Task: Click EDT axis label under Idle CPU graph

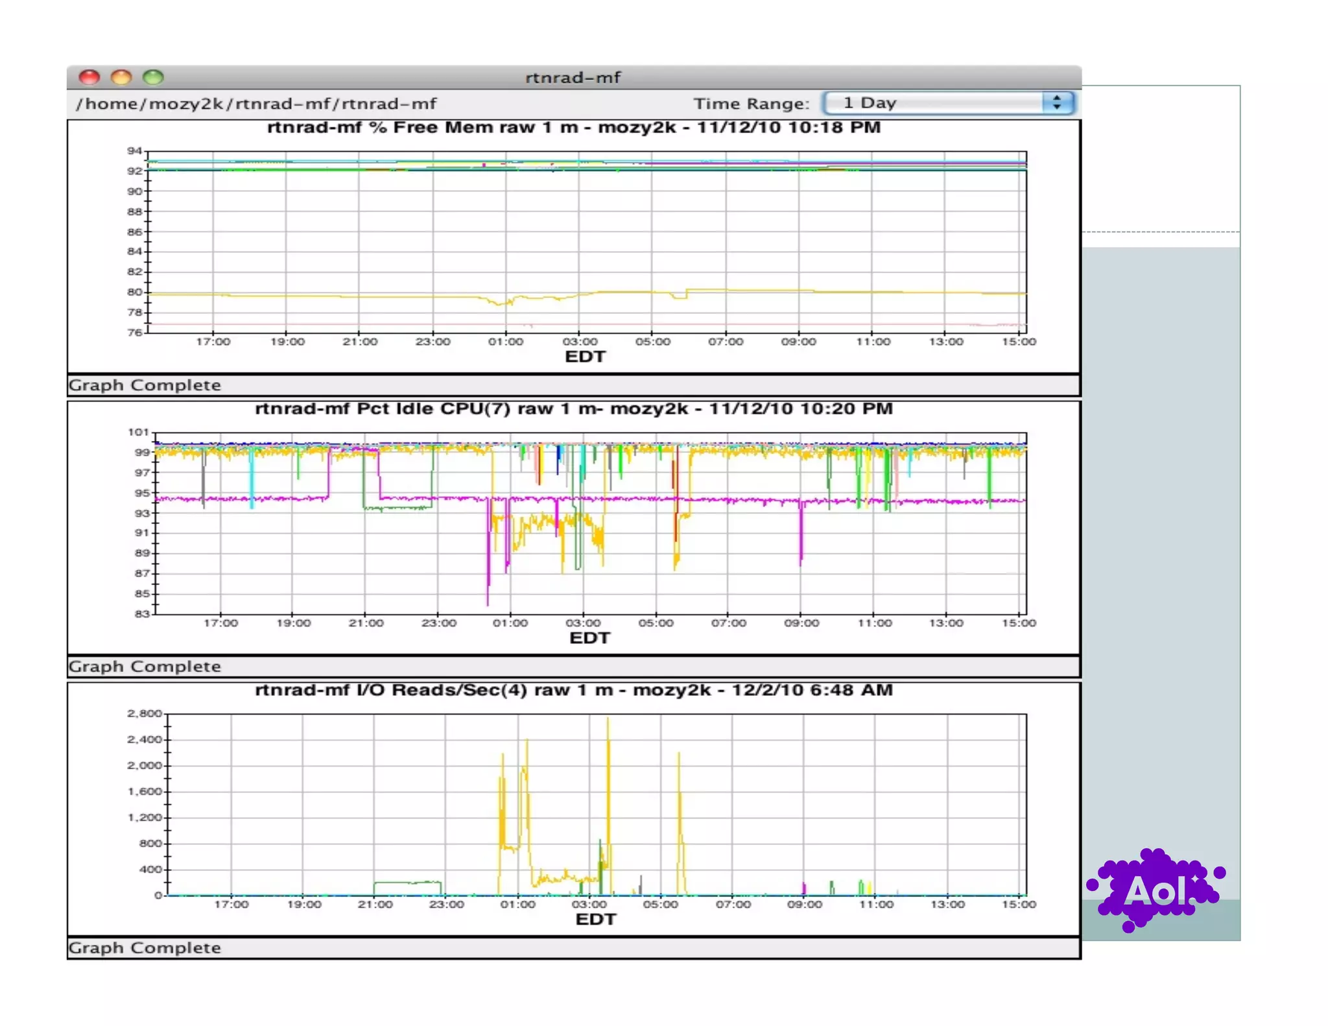Action: tap(589, 638)
